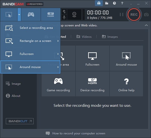Choose Select a recording area
151x138 pixels.
click(x=30, y=28)
